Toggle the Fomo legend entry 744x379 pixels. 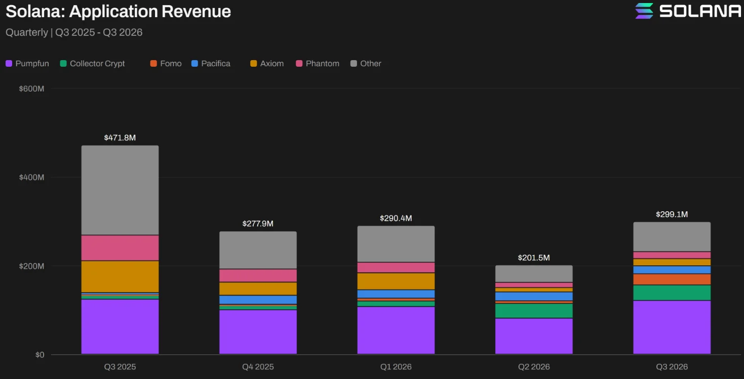click(166, 64)
